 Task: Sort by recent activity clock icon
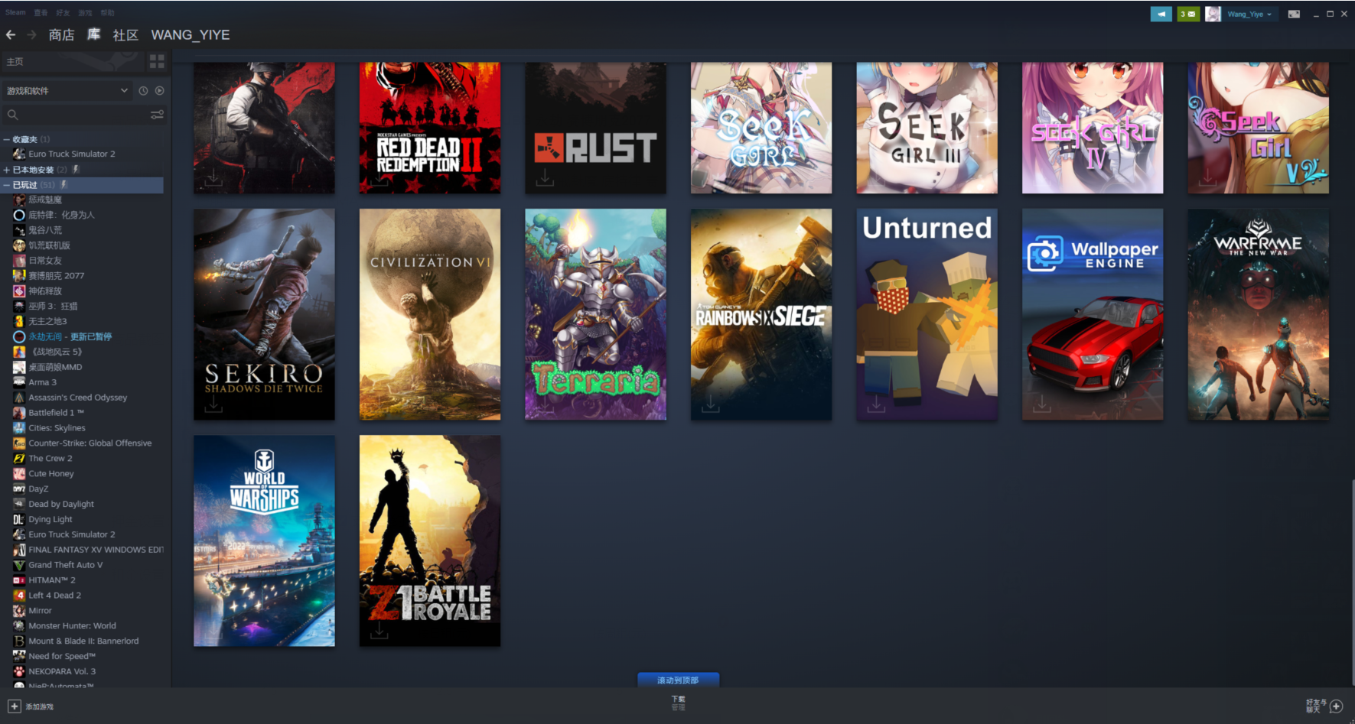[143, 91]
